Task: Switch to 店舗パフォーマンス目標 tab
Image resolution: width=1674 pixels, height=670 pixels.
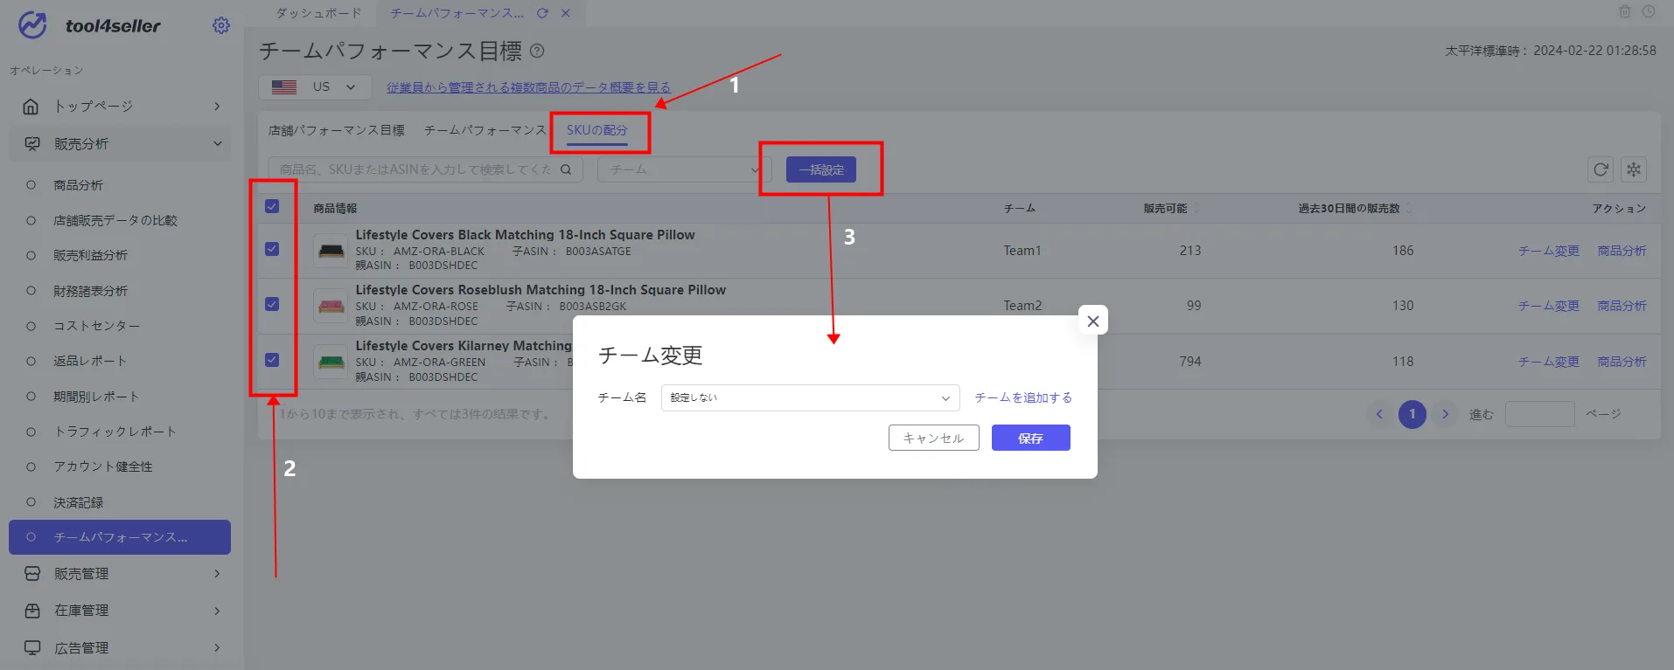Action: click(x=337, y=130)
